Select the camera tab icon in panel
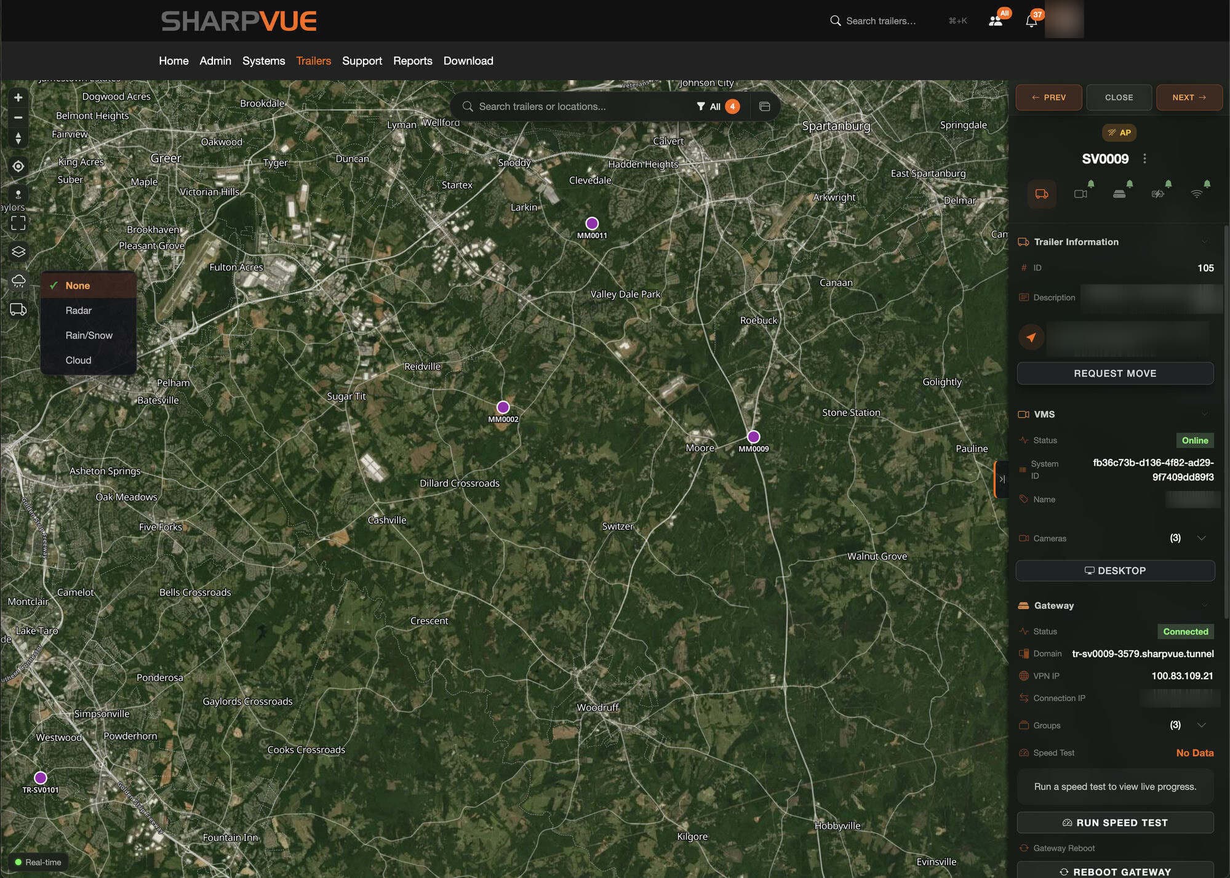Screen dimensions: 1230x878 point(1080,194)
